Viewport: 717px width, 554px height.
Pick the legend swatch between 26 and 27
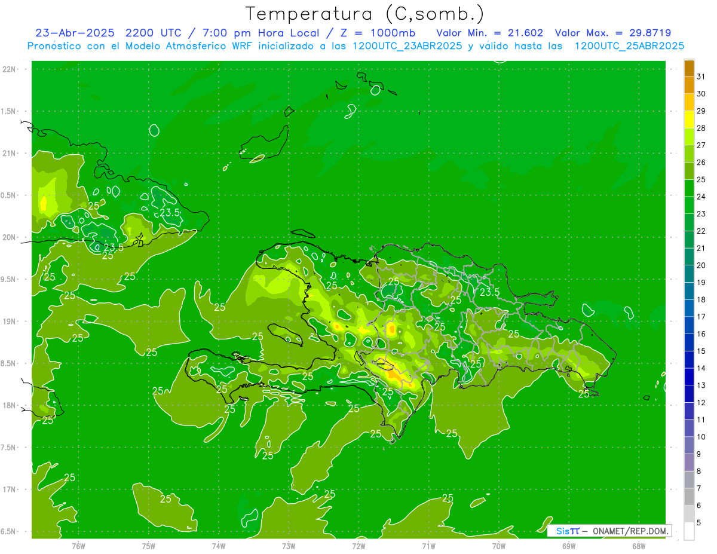point(689,154)
